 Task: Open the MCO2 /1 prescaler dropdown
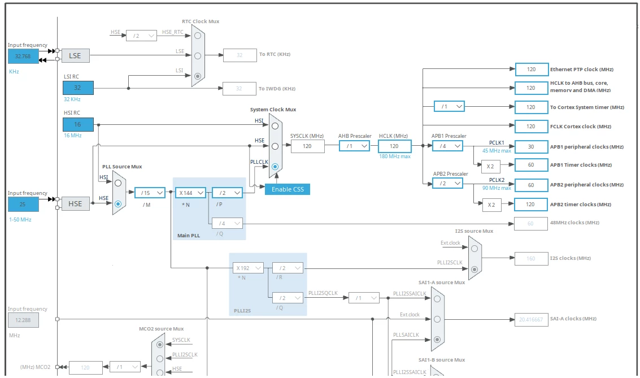(x=125, y=367)
